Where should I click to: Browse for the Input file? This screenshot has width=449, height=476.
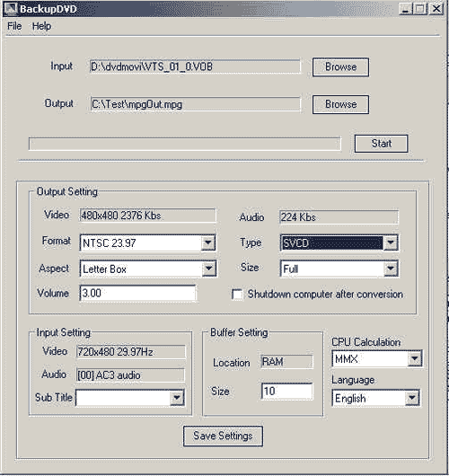click(x=340, y=66)
